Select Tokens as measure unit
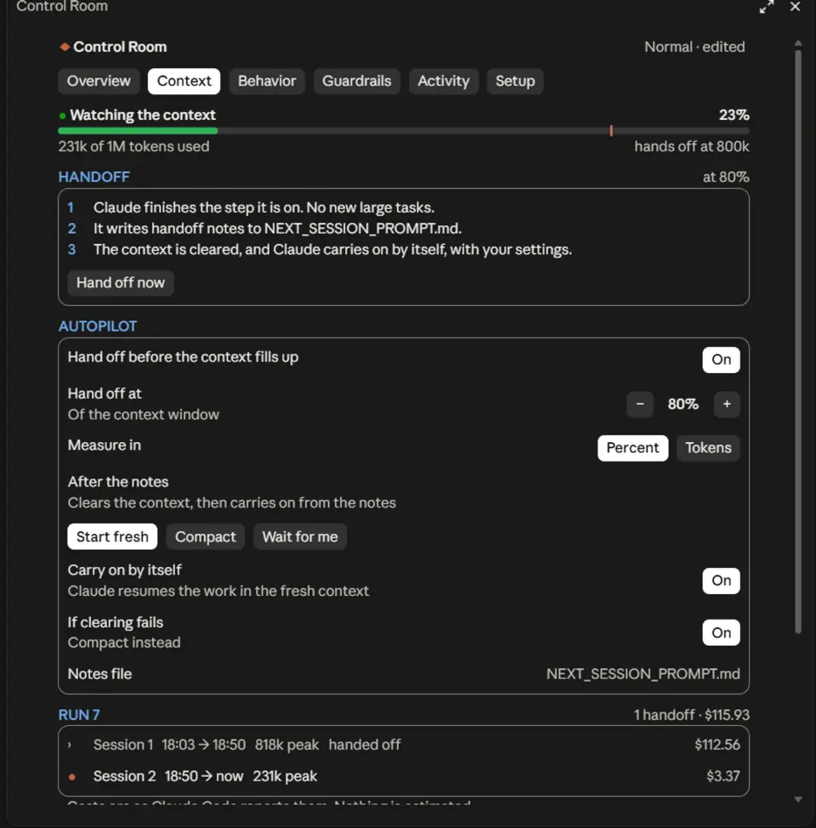This screenshot has width=816, height=828. (x=708, y=448)
